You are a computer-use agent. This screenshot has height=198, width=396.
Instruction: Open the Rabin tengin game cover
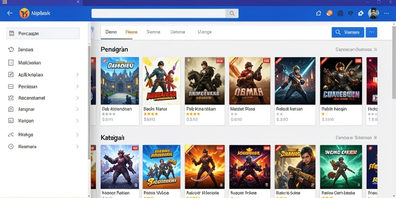coord(341,81)
